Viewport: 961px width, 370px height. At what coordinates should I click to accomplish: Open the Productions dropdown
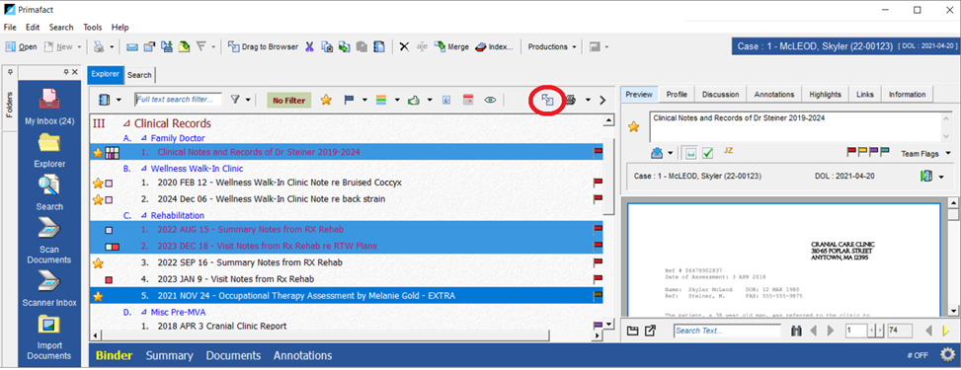552,46
